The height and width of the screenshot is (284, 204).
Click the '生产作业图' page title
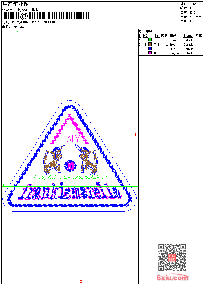click(15, 4)
